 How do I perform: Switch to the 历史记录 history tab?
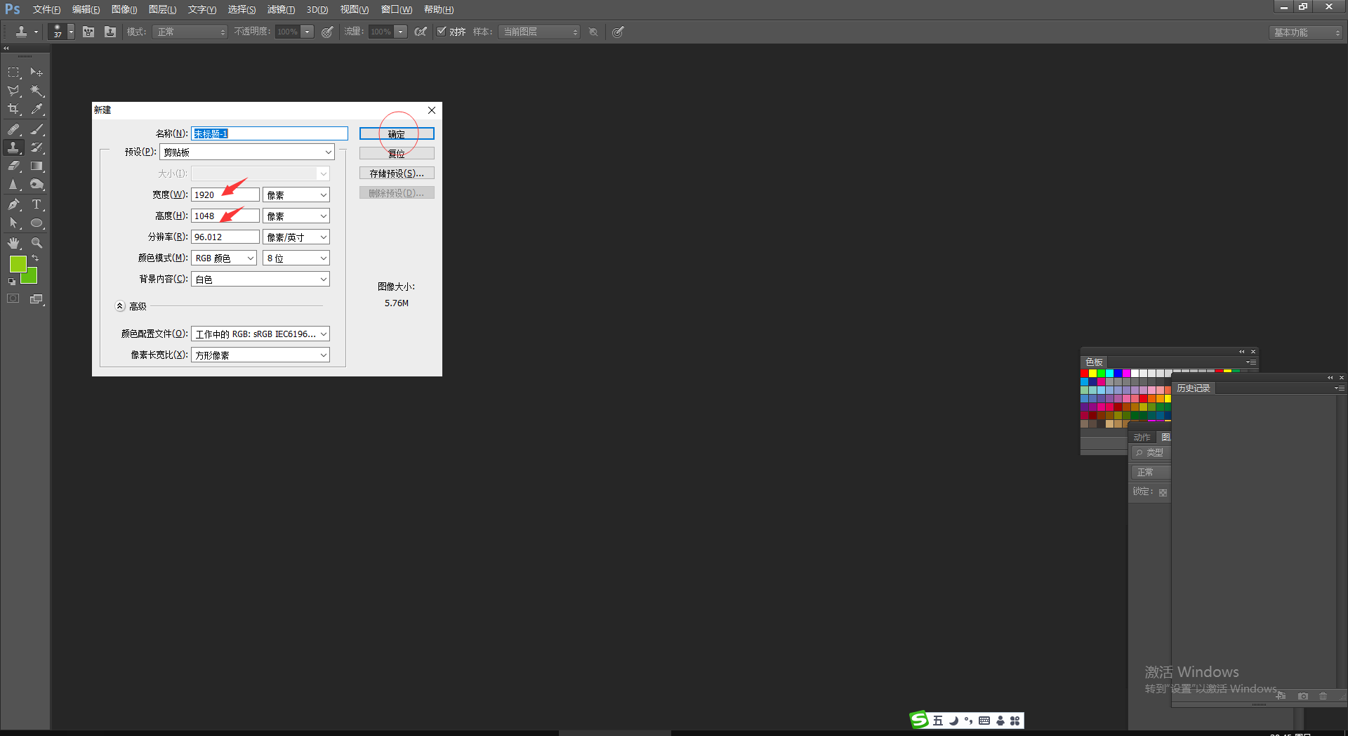1194,388
